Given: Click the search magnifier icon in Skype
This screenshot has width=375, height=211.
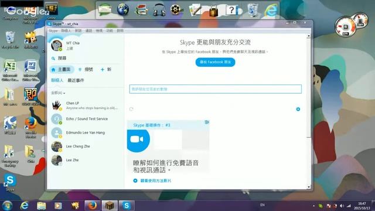Looking at the screenshot, I should [x=53, y=59].
